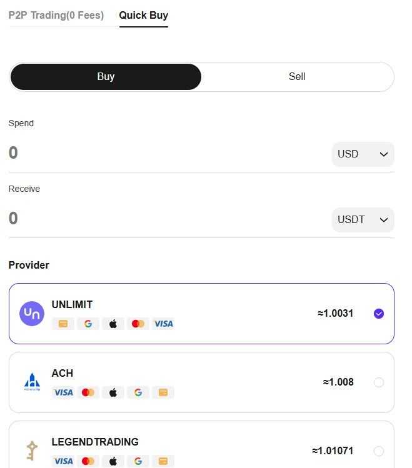Switch to the P2P Trading(0 Fees) tab

(56, 15)
